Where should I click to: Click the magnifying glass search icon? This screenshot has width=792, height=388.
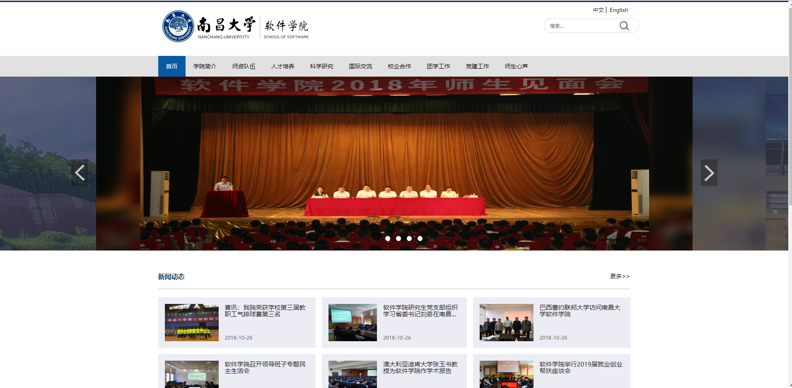click(x=624, y=26)
